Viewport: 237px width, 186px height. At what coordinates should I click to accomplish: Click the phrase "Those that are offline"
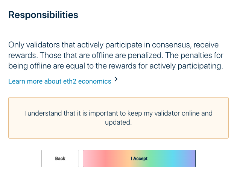tap(73, 56)
